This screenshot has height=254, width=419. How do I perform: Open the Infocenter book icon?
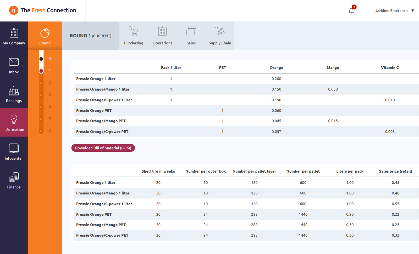14,148
